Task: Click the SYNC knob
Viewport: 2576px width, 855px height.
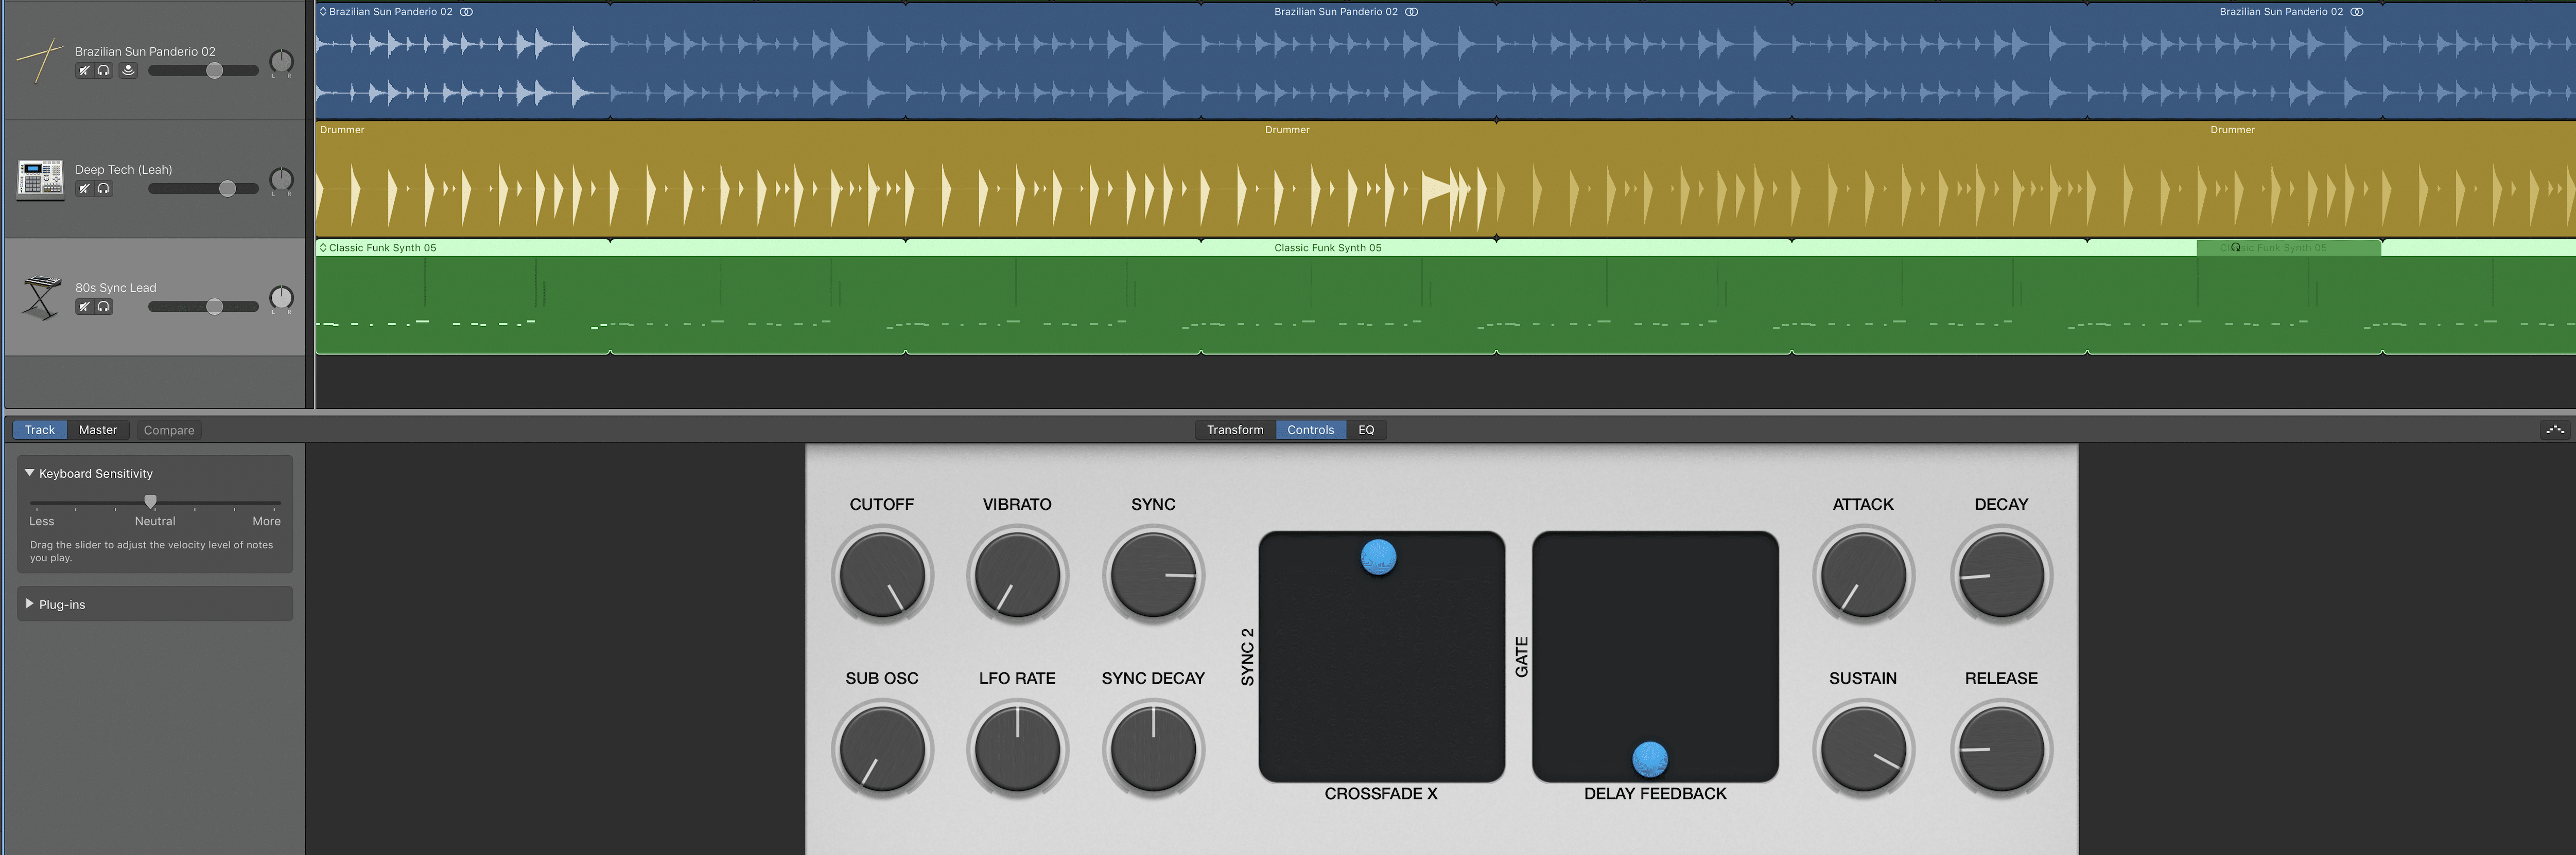Action: click(1153, 575)
